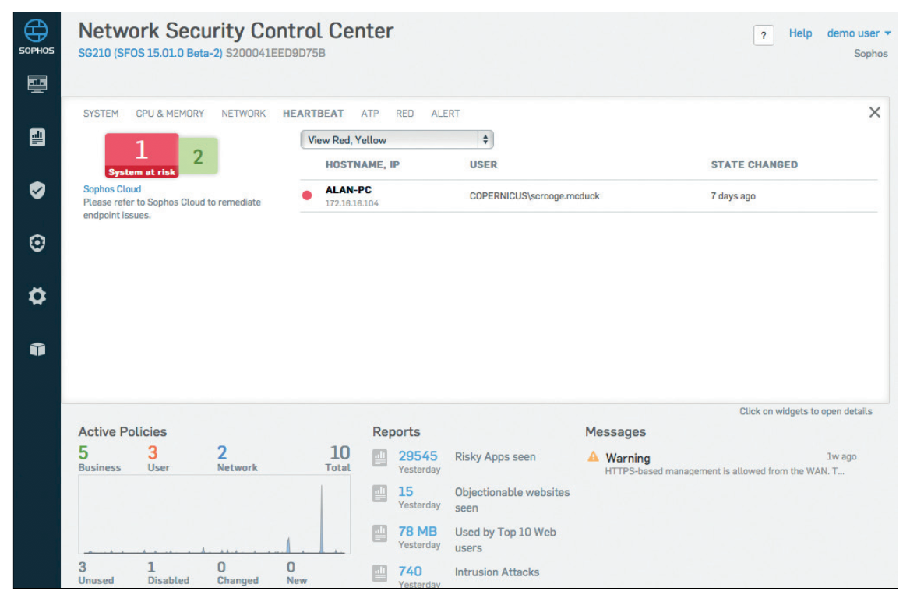The width and height of the screenshot is (910, 598).
Task: Open the 740 Intrusion Attacks report
Action: [x=410, y=572]
